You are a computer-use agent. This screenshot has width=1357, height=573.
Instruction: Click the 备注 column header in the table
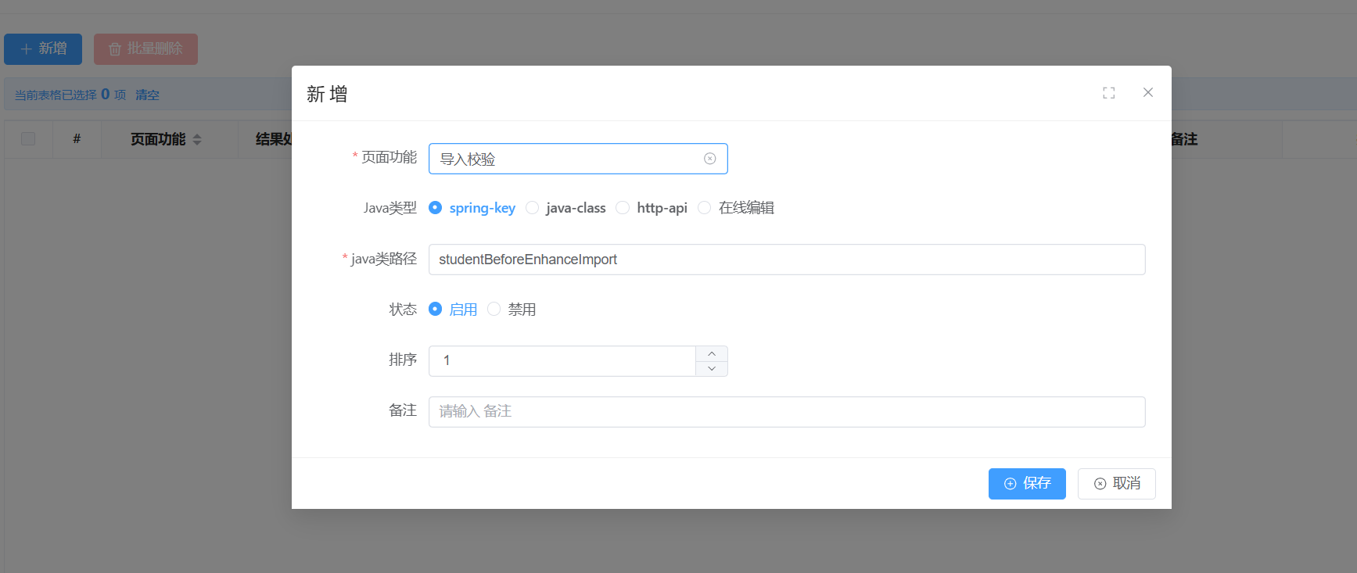click(1184, 139)
